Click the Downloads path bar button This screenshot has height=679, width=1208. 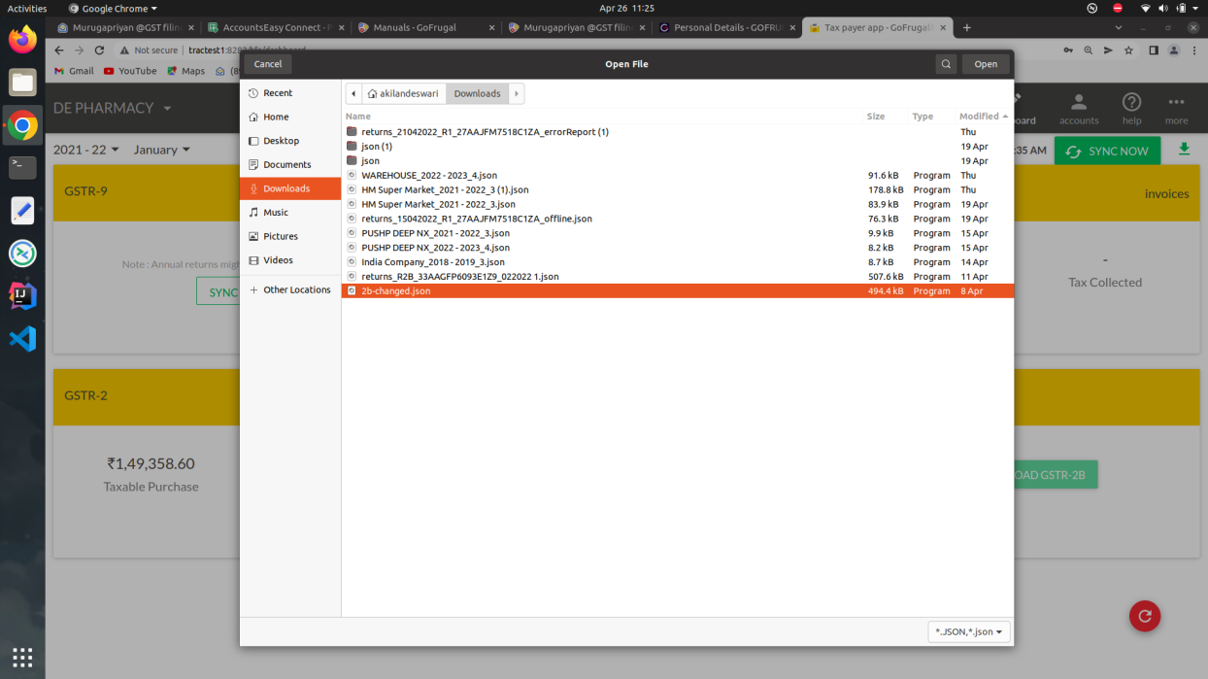point(478,93)
